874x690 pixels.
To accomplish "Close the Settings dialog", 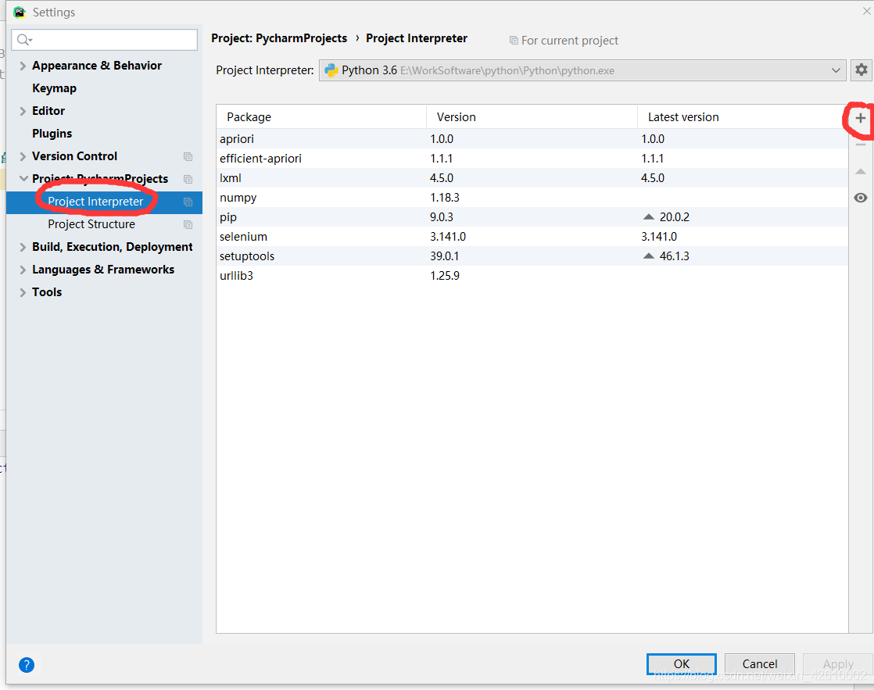I will (x=867, y=11).
